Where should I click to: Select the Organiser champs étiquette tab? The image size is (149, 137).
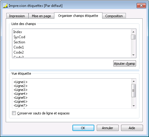coord(78,16)
